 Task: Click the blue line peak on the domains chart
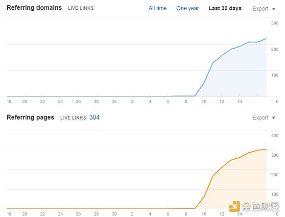tap(266, 39)
